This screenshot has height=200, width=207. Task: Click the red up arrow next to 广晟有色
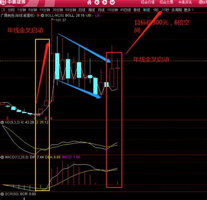(38, 15)
